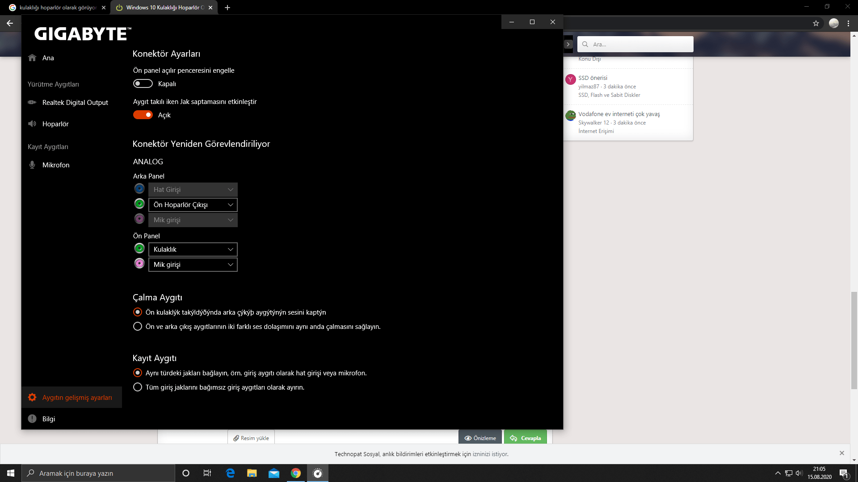The height and width of the screenshot is (482, 858).
Task: Open Chrome from the taskbar
Action: (296, 473)
